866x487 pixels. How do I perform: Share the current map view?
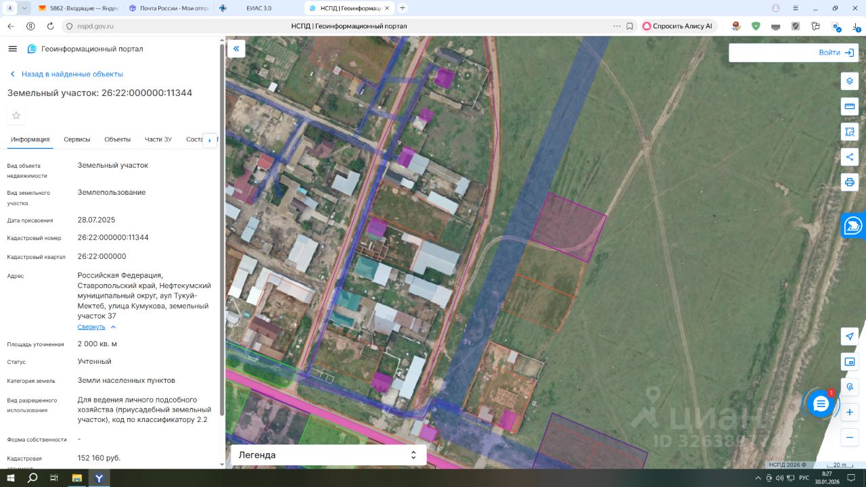tap(850, 157)
